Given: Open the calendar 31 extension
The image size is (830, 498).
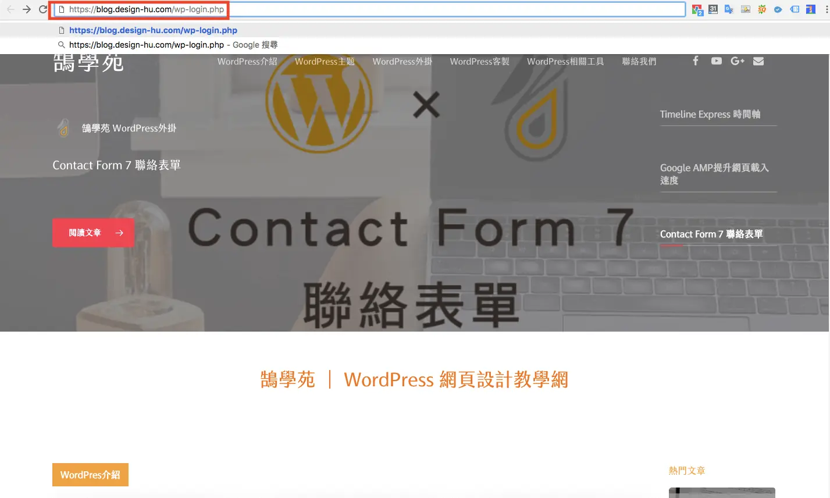Looking at the screenshot, I should [x=713, y=9].
